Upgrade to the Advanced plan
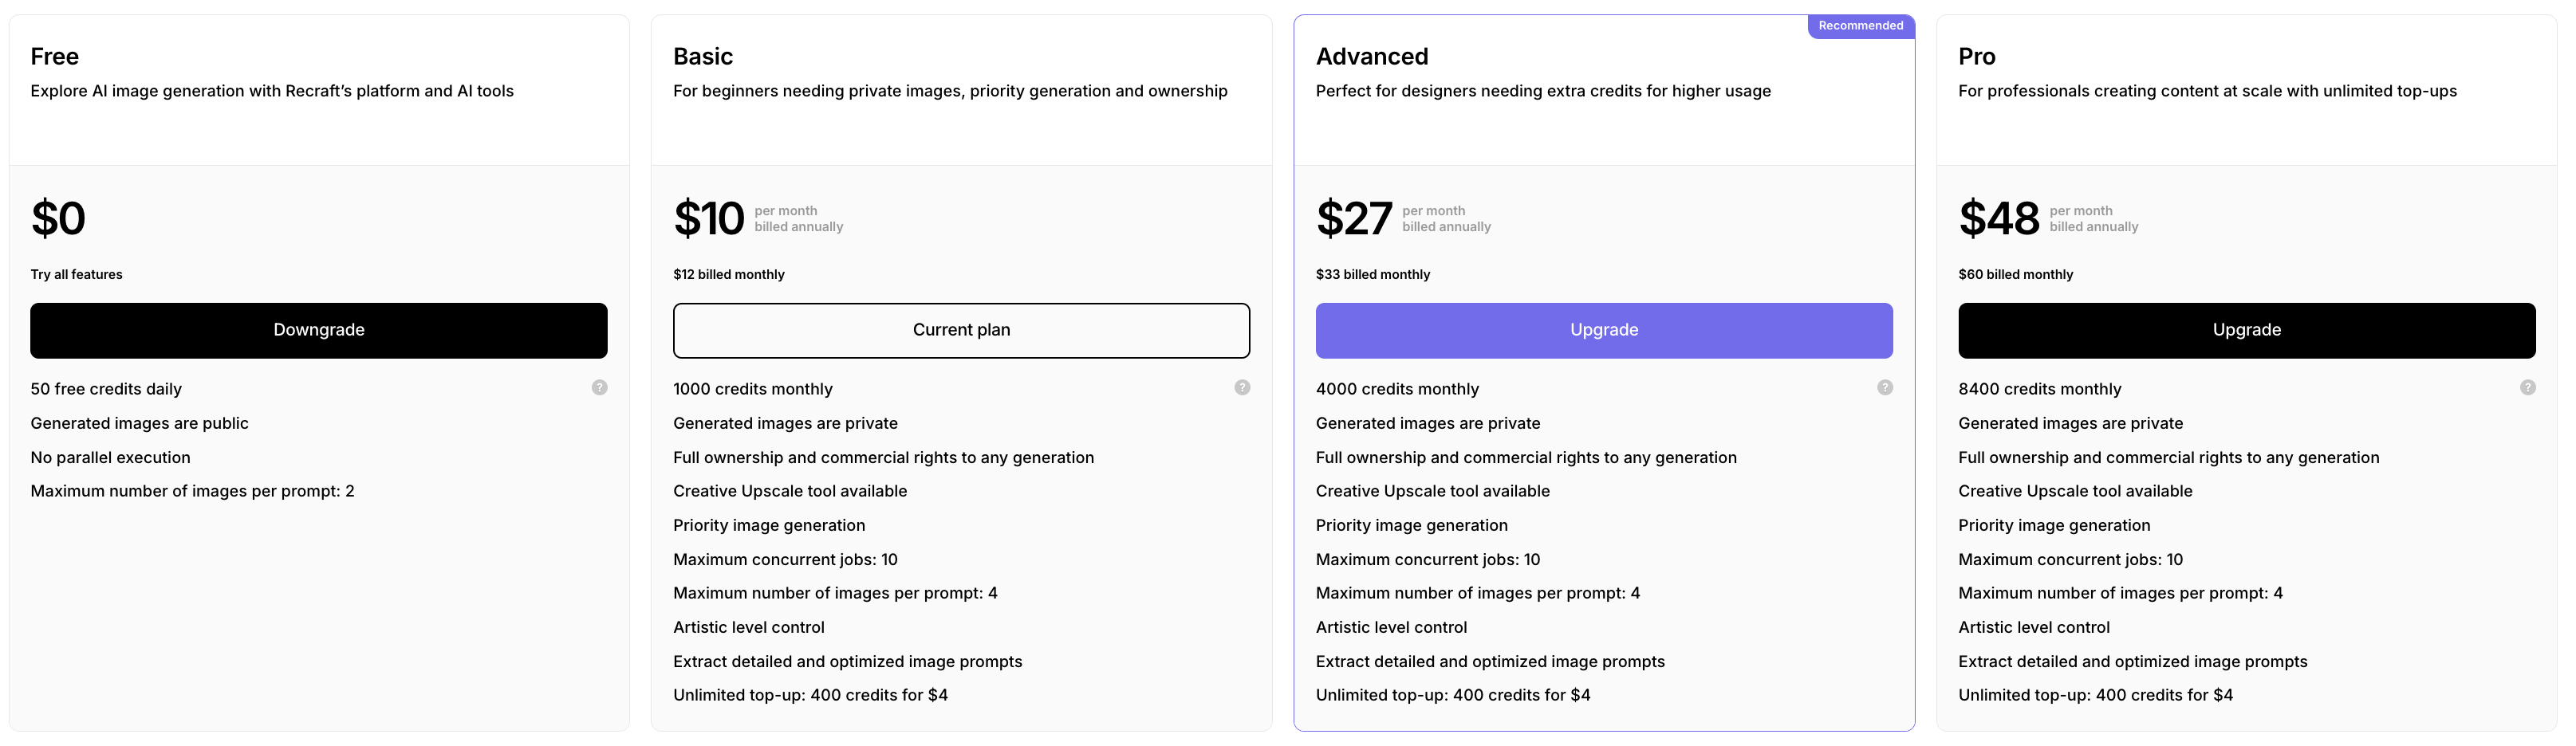The image size is (2576, 746). (1604, 331)
